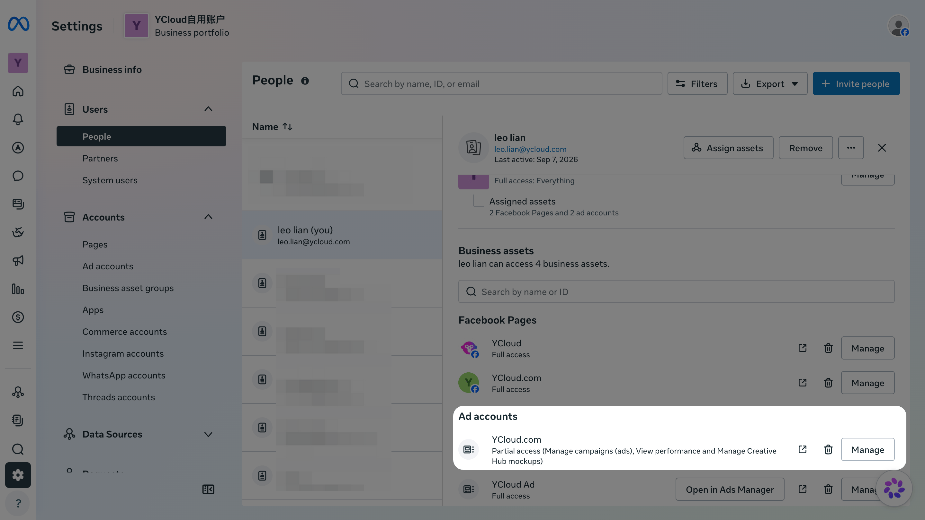
Task: Open the Home icon in left rail
Action: (x=18, y=91)
